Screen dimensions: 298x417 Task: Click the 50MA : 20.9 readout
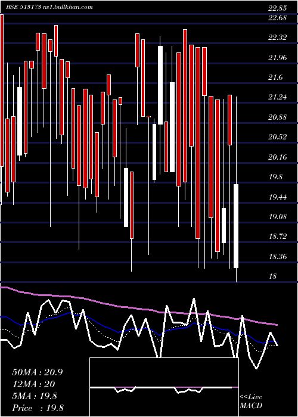pos(37,372)
